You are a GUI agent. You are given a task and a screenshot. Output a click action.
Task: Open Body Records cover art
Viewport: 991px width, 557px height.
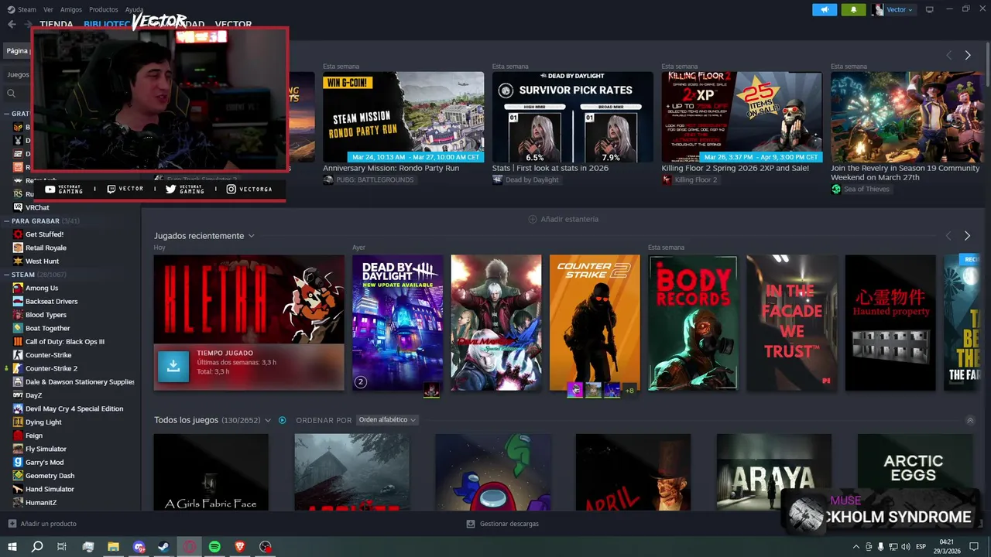point(694,323)
